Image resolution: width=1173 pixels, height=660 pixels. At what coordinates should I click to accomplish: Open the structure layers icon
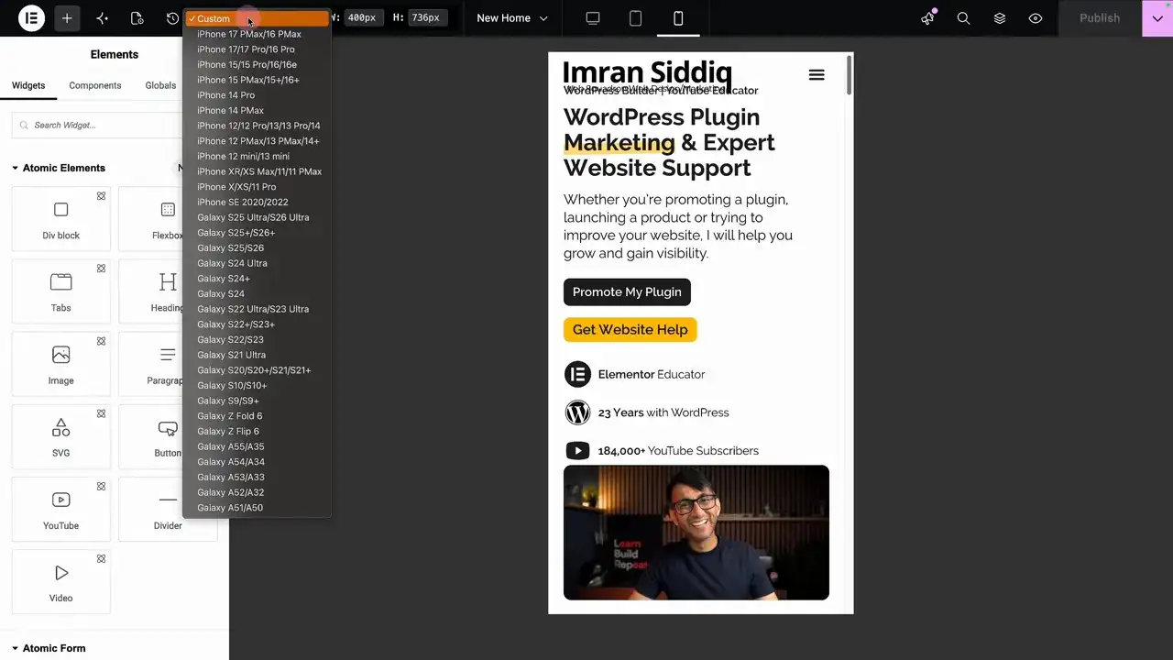coord(1000,18)
